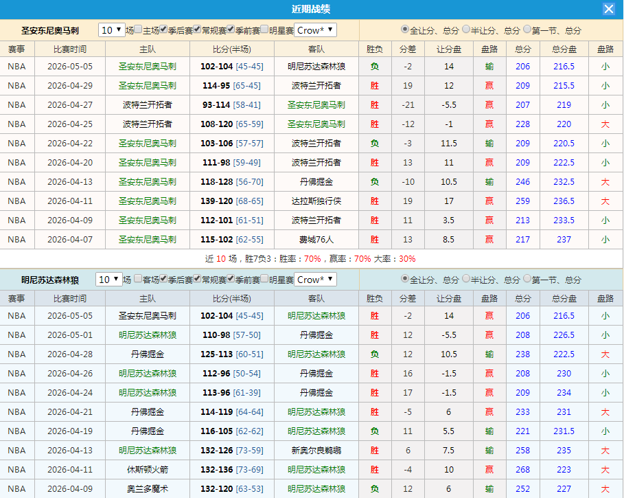Uncheck 季前赛 in the 圣安东尼奥马刺 filter

pos(231,29)
